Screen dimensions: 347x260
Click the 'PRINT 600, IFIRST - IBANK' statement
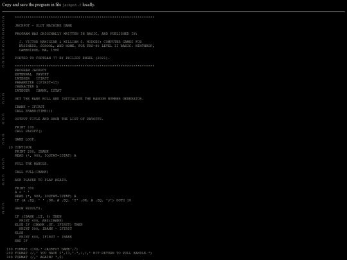click(x=46, y=237)
